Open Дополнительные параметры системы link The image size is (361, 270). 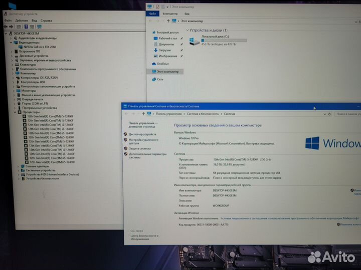coord(147,155)
